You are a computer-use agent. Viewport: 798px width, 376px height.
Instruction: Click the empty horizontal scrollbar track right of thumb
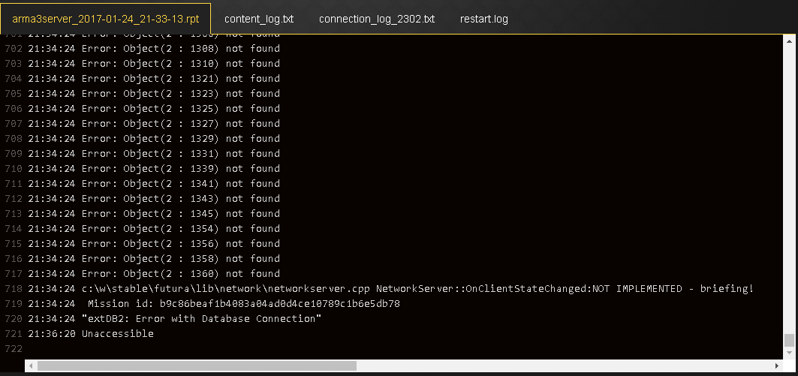point(564,365)
